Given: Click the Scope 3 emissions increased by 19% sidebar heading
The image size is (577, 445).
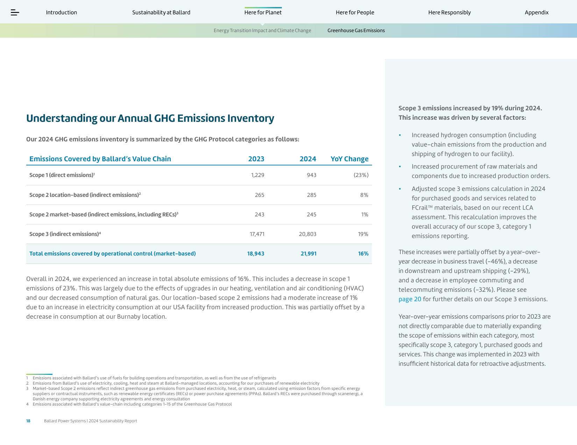Looking at the screenshot, I should pyautogui.click(x=470, y=113).
